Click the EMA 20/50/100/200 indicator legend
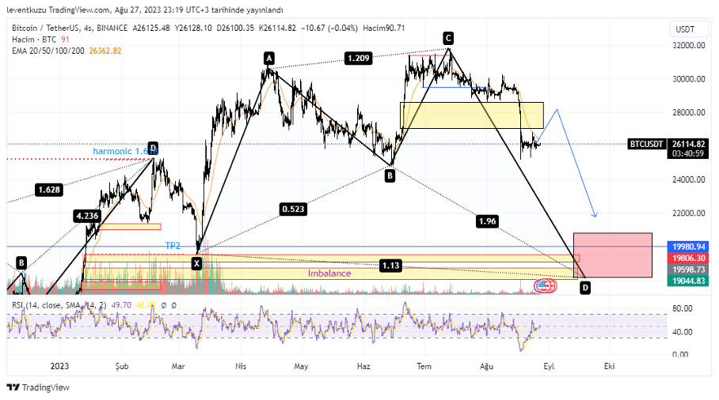Viewport: 719px width, 400px height. 49,51
